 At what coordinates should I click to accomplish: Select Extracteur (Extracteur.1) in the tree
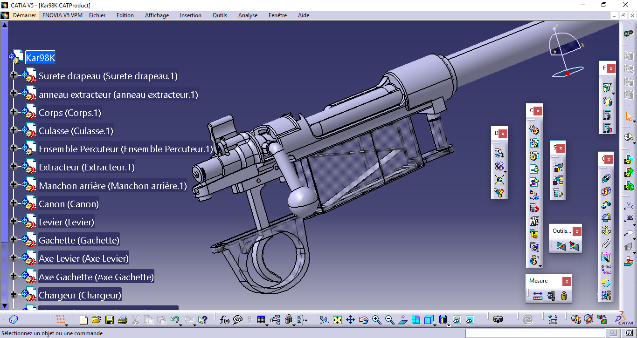coord(87,167)
